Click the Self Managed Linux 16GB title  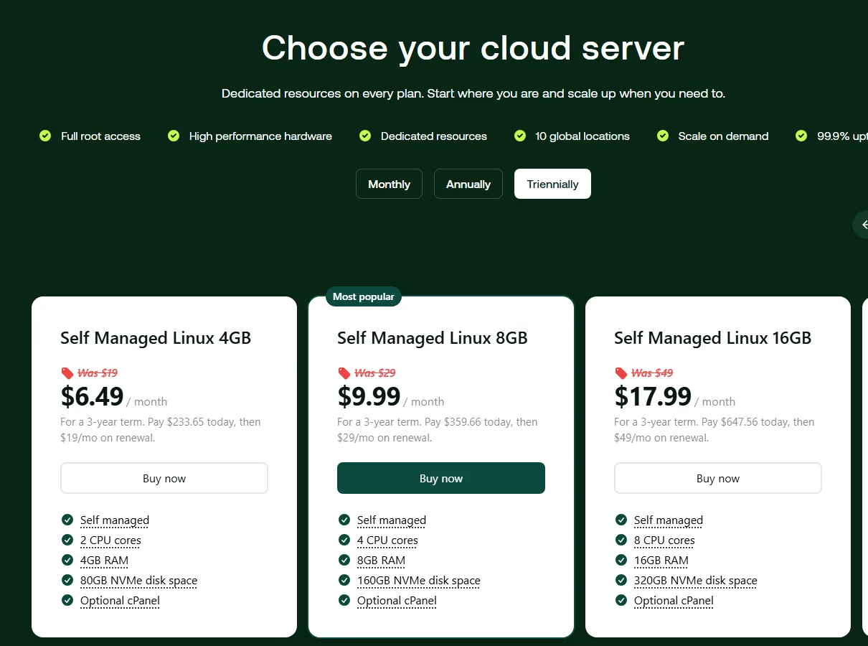tap(712, 338)
